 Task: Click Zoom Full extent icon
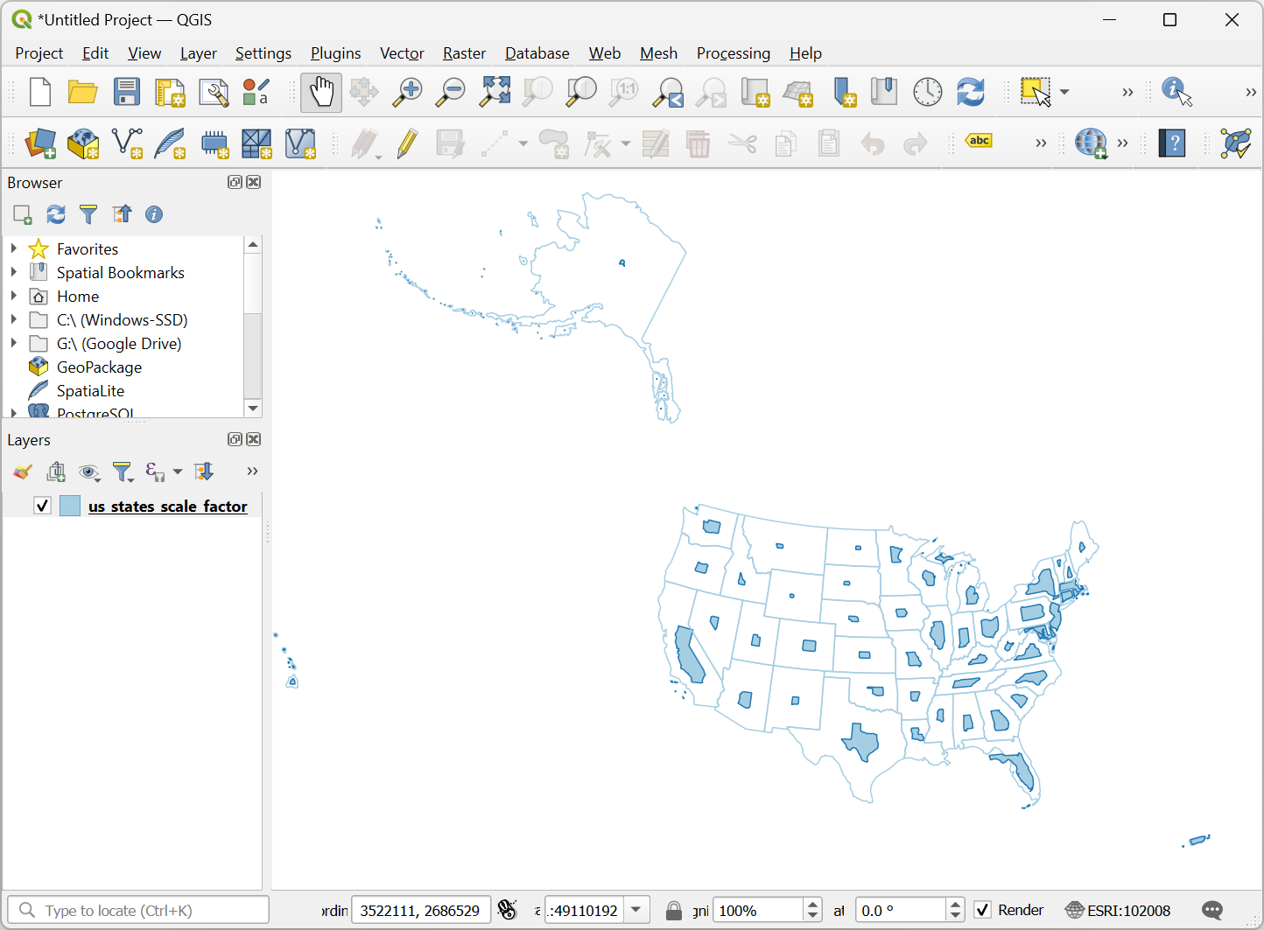click(x=495, y=92)
